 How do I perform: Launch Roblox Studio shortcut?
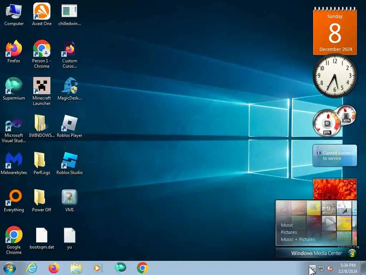(x=69, y=163)
